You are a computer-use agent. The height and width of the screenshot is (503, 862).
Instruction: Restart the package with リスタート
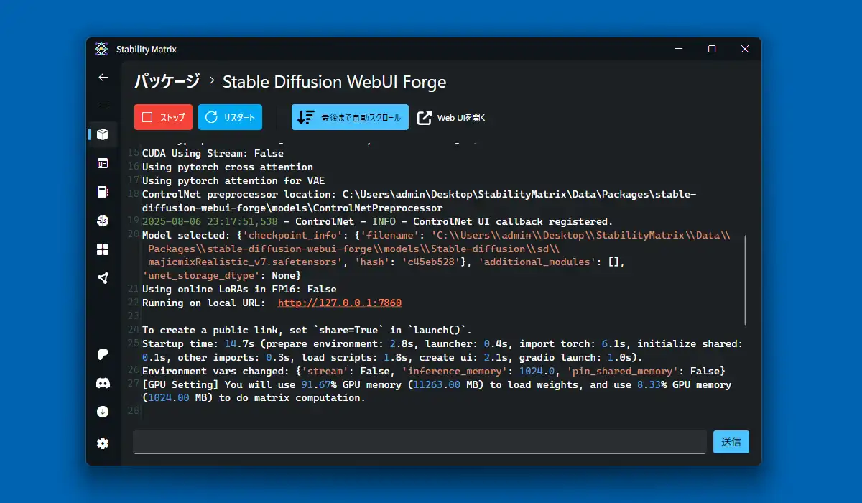pyautogui.click(x=230, y=117)
